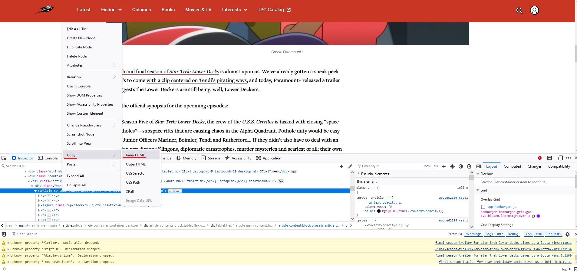Open source link ending in kims:1:1816
Image resolution: width=577 pixels, height=275 pixels.
(x=503, y=243)
